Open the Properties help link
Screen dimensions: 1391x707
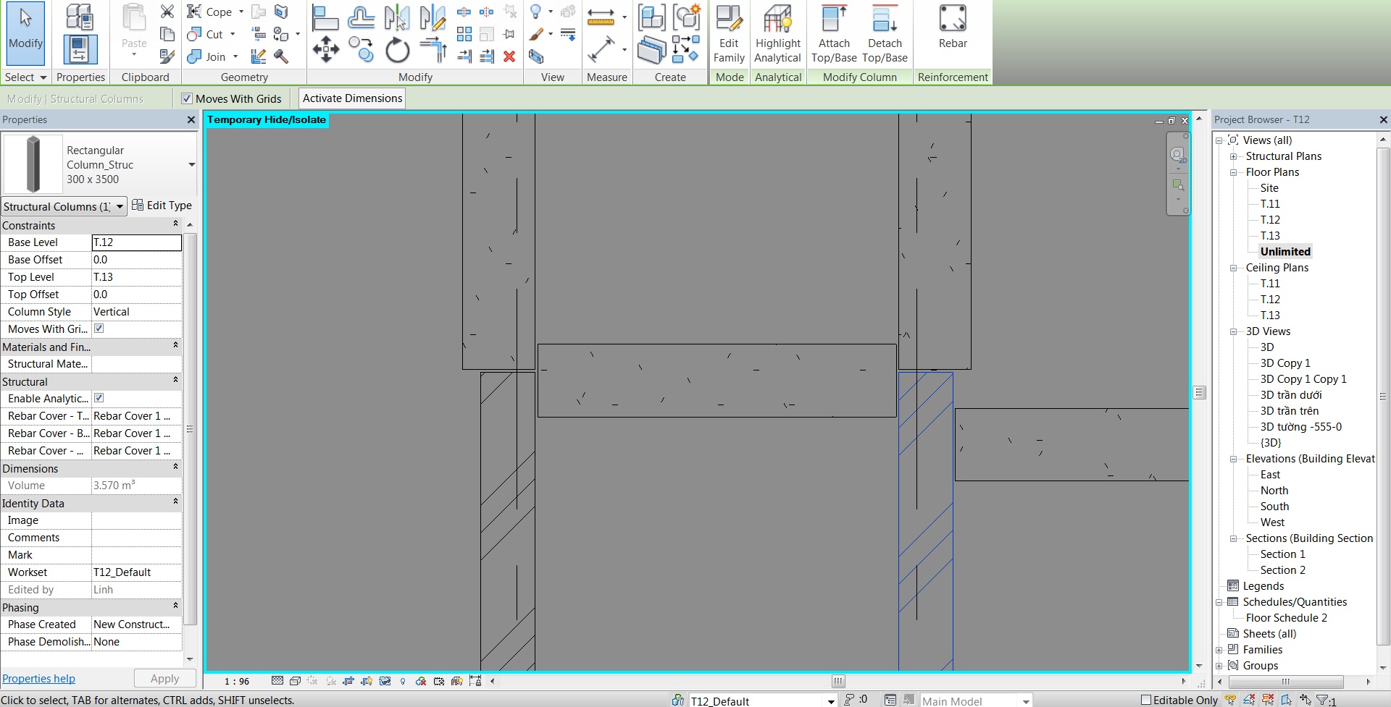click(x=39, y=679)
